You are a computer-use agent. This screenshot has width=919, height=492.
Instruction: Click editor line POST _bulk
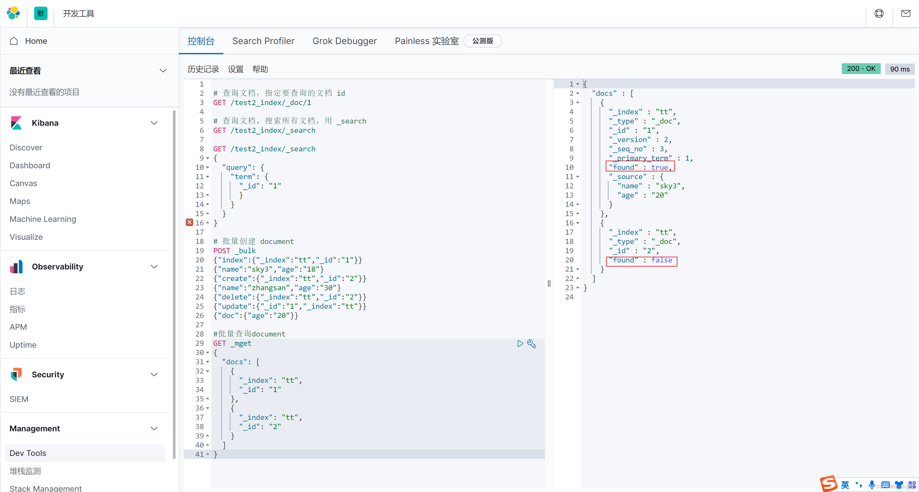pos(235,251)
